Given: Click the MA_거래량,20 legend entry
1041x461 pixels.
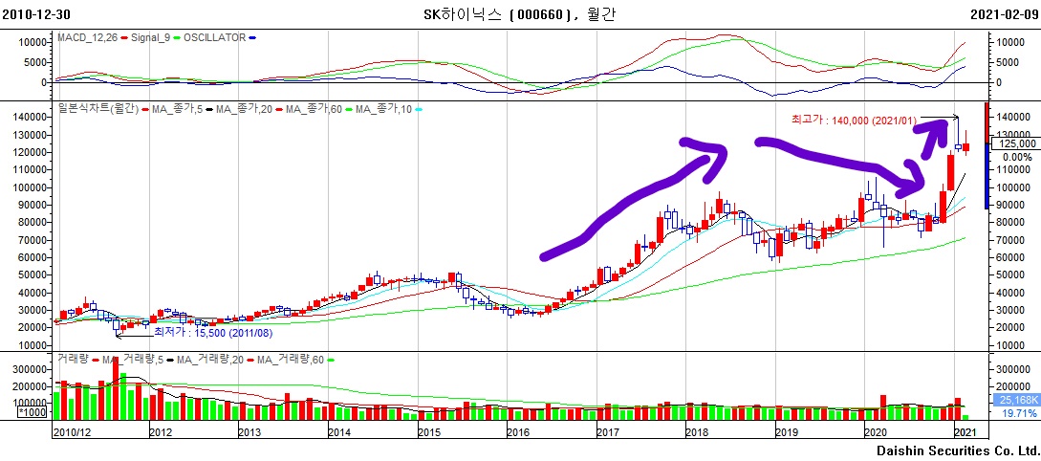Looking at the screenshot, I should click(x=212, y=360).
